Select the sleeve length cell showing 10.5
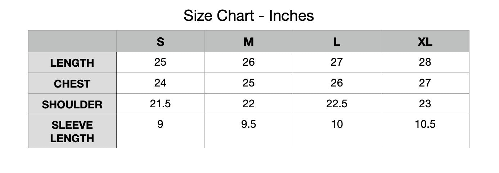The width and height of the screenshot is (499, 173). pos(425,124)
